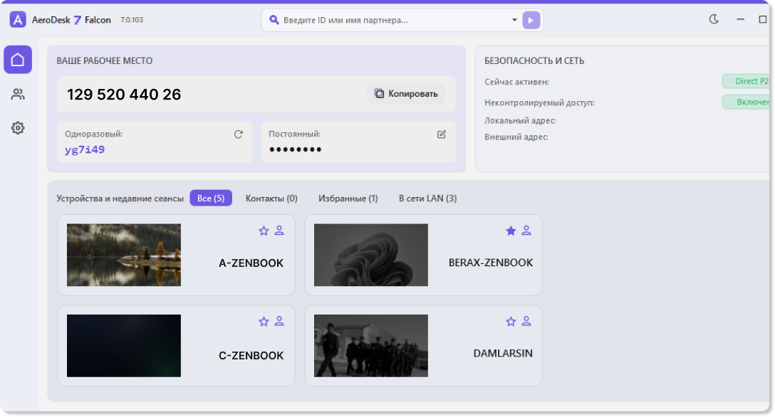
Task: Click the masked permanent password dots
Action: coord(295,149)
